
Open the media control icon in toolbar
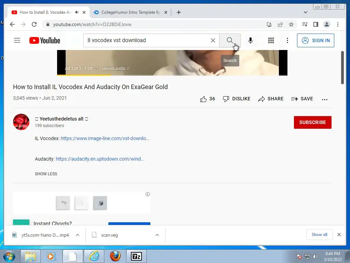305,24
